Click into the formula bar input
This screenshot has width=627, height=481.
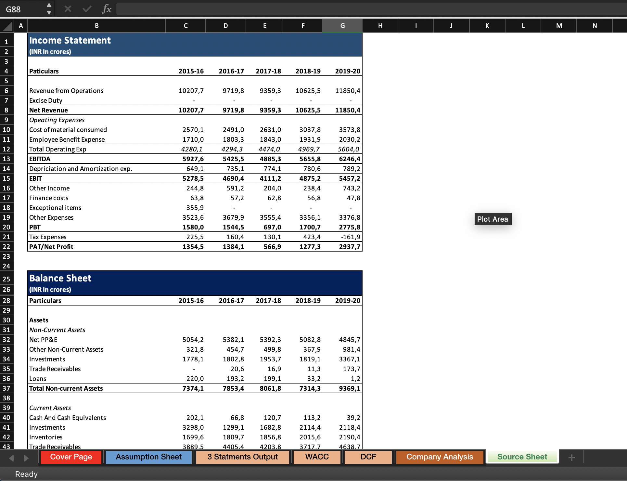[371, 9]
